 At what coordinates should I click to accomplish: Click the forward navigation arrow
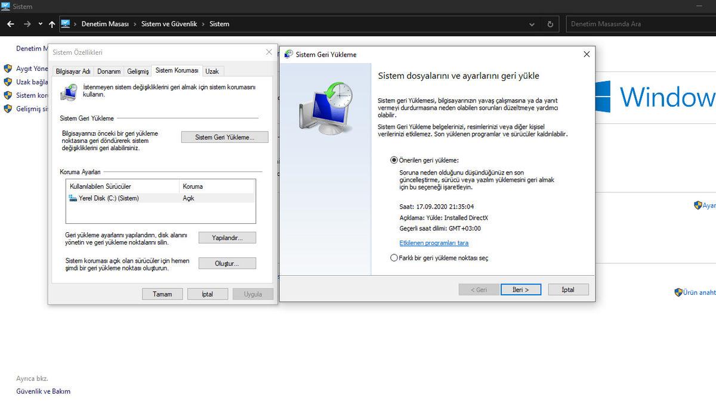[x=27, y=24]
